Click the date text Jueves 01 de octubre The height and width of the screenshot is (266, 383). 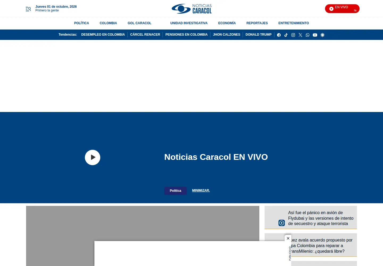point(56,7)
